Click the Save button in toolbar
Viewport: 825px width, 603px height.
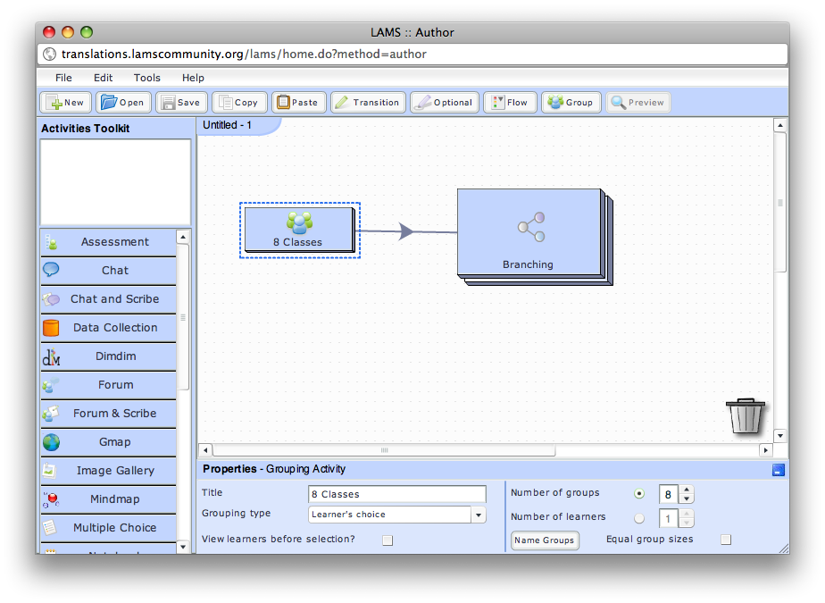[180, 103]
